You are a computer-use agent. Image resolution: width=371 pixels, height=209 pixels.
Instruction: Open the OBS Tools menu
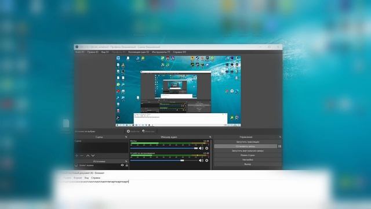[x=161, y=52]
